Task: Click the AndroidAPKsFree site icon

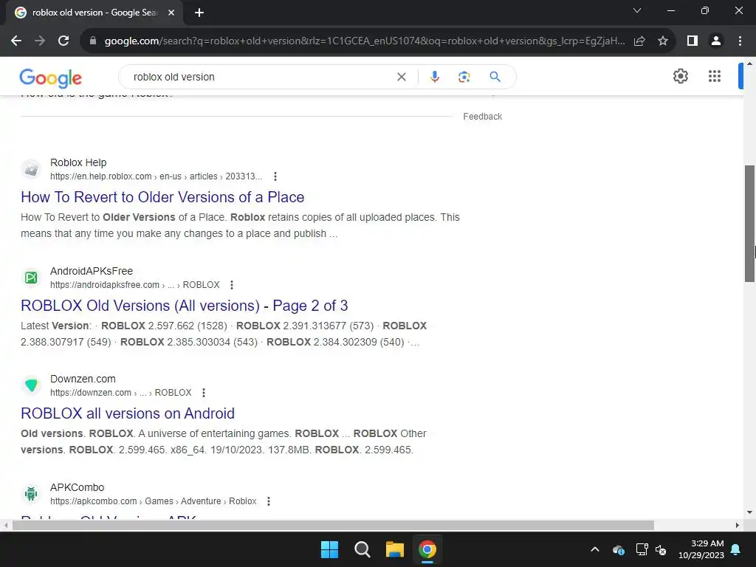Action: 31,278
